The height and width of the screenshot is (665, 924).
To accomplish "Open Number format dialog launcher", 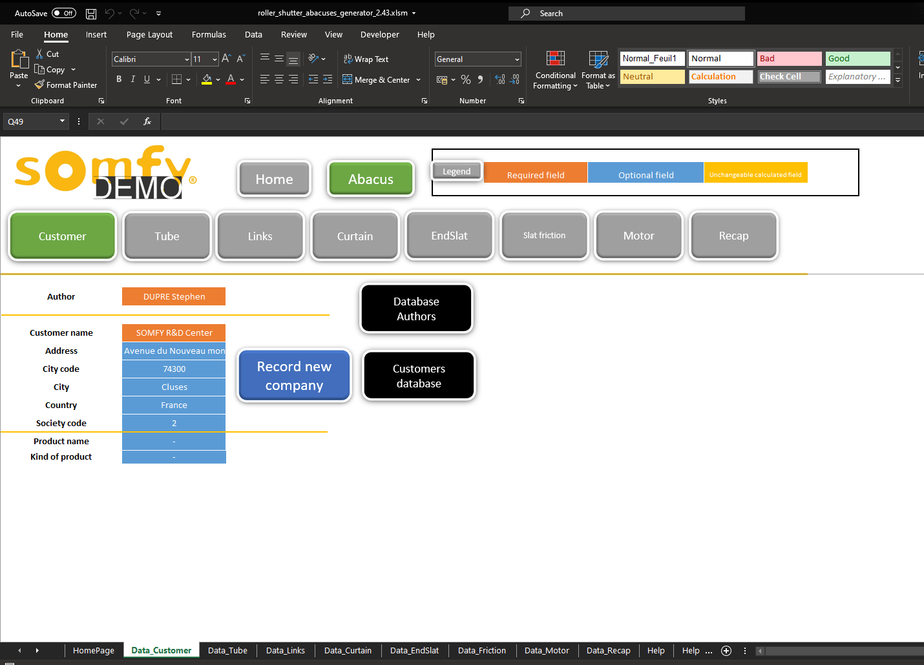I will tap(521, 101).
